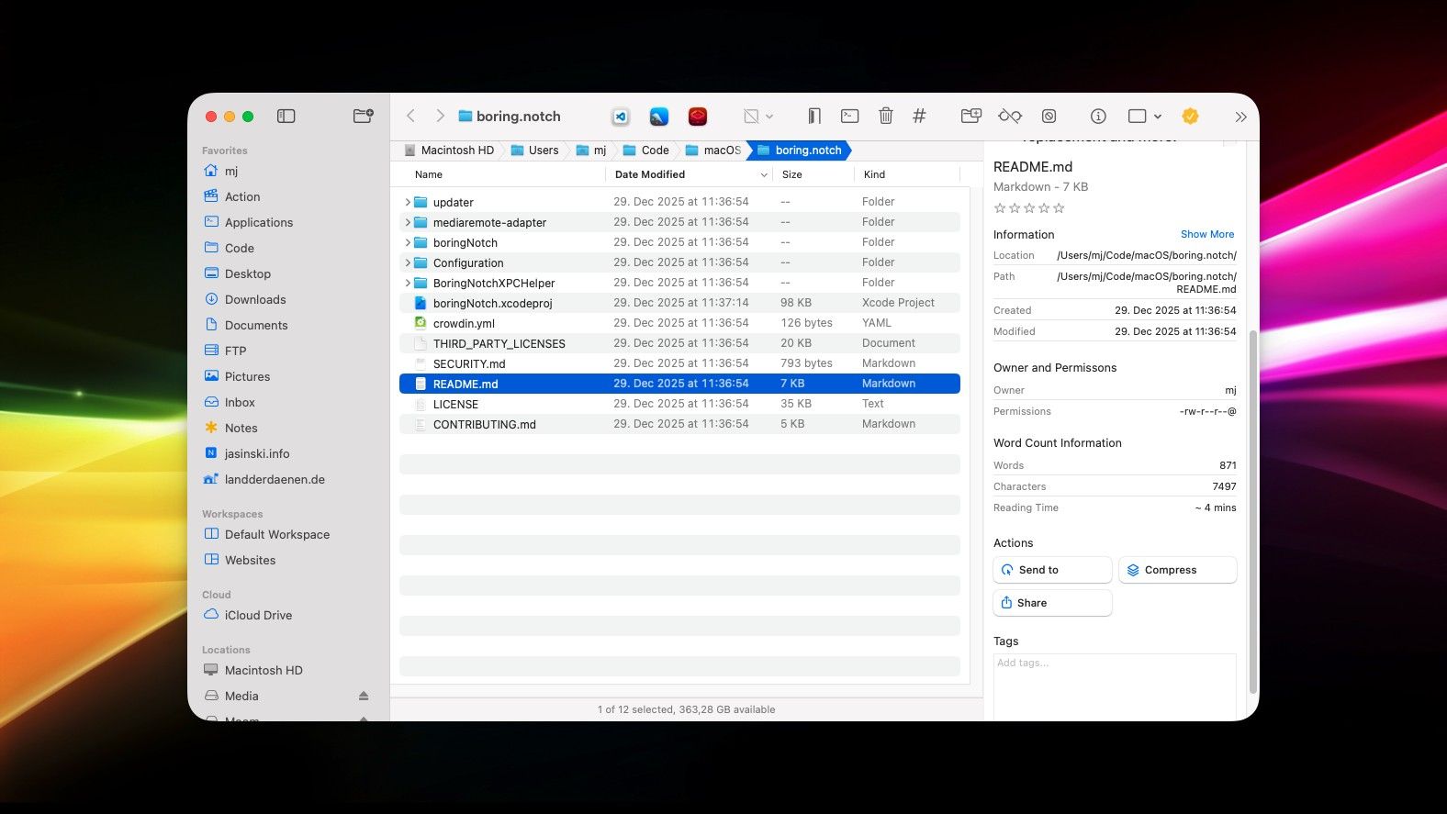The width and height of the screenshot is (1447, 814).
Task: Rate README.md with five stars
Action: 1059,208
